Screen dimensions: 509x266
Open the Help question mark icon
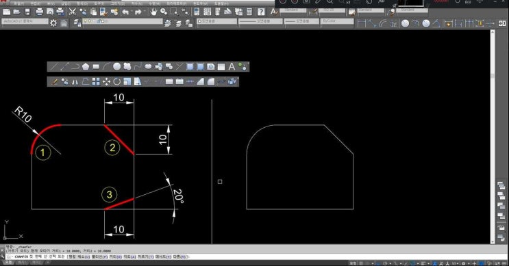261,12
